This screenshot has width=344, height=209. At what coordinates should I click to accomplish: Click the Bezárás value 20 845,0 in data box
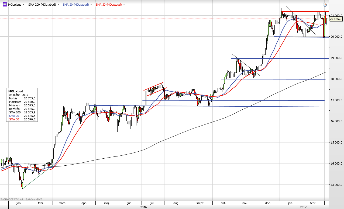point(29,109)
